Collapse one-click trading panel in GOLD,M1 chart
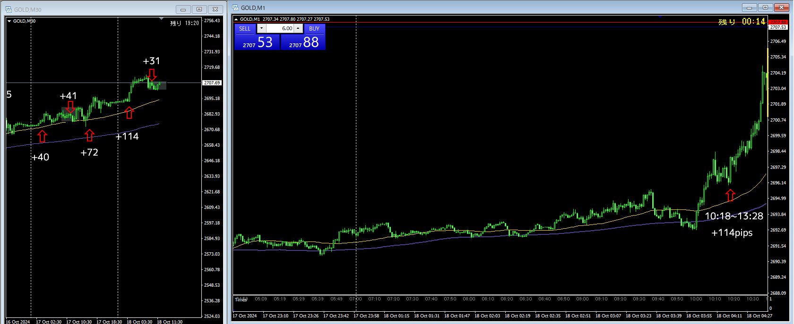The image size is (794, 324). click(x=236, y=19)
